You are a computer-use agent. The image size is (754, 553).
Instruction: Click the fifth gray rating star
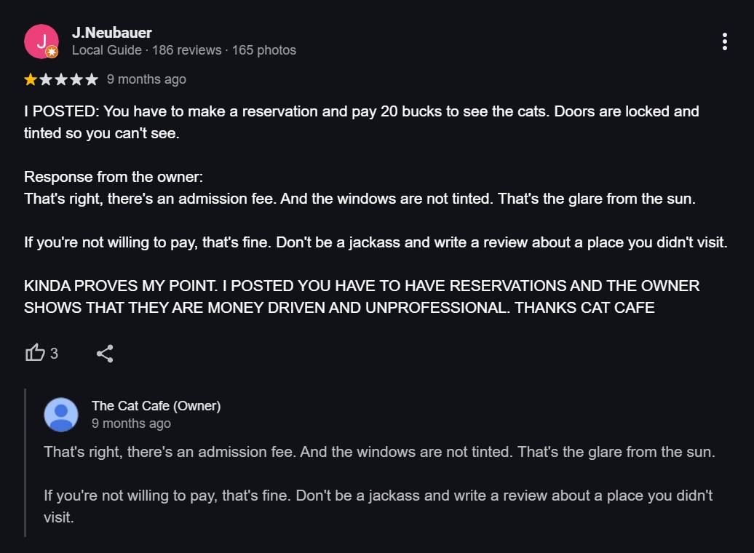91,79
